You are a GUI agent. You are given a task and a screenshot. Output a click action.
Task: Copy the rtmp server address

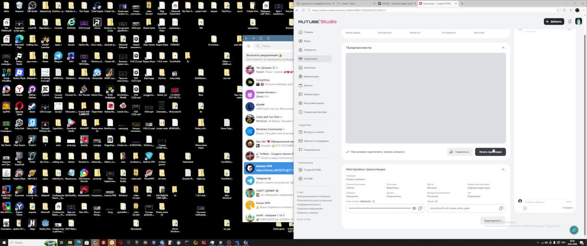click(501, 208)
